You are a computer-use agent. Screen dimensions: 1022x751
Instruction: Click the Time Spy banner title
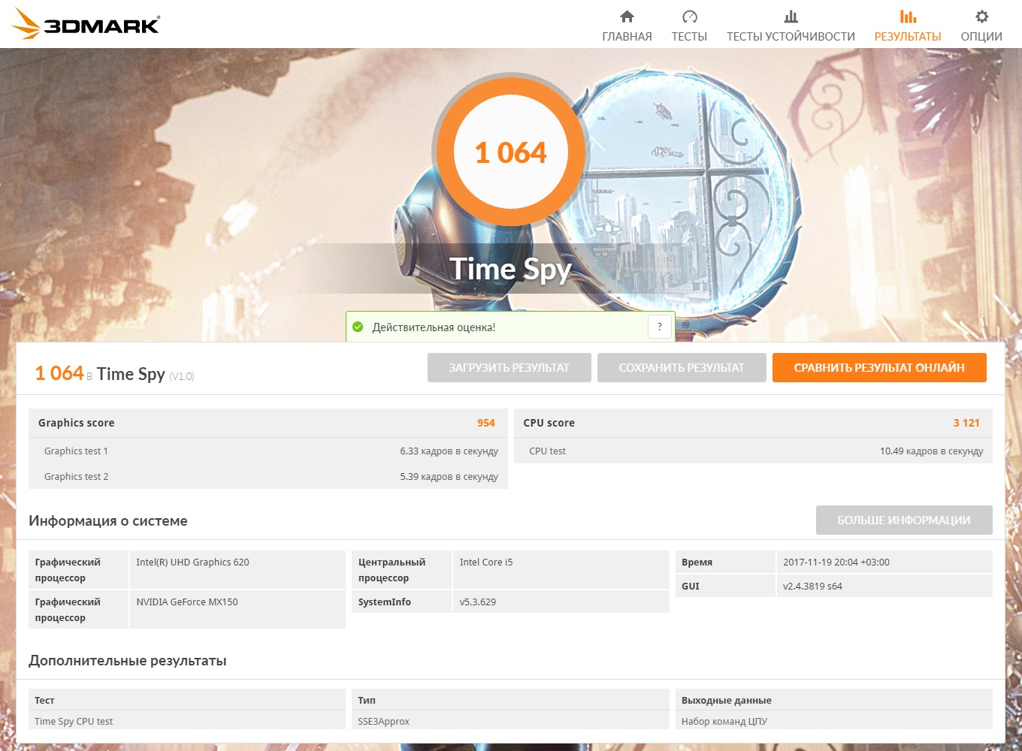coord(511,269)
